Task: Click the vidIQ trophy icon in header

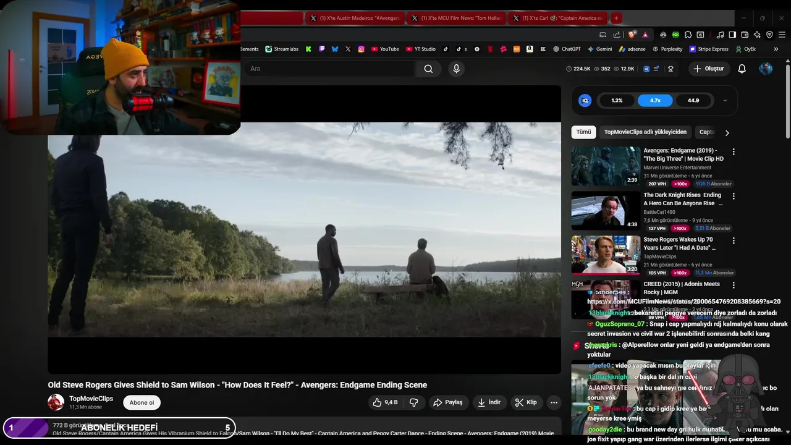Action: [670, 69]
